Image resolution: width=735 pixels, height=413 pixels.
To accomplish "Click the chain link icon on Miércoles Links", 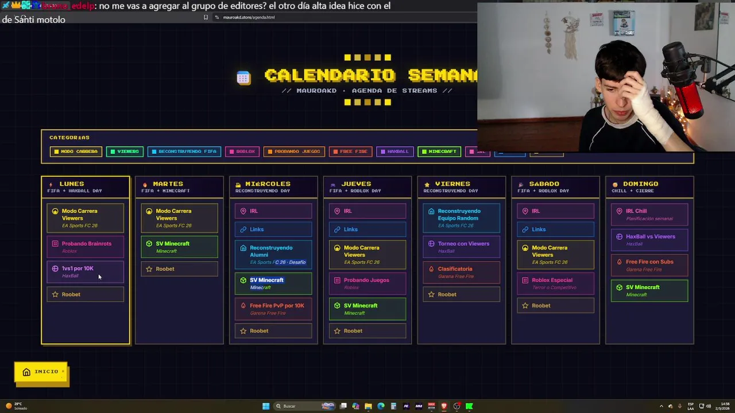I will point(243,229).
